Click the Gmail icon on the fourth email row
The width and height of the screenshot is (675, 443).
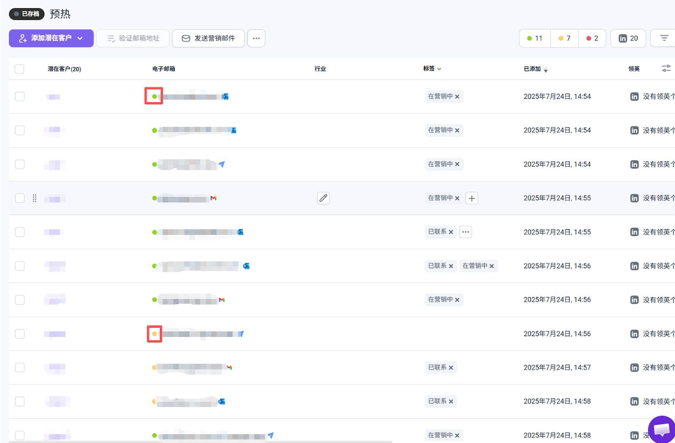pos(213,198)
